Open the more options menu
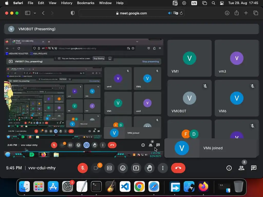The width and height of the screenshot is (263, 197). tap(163, 168)
